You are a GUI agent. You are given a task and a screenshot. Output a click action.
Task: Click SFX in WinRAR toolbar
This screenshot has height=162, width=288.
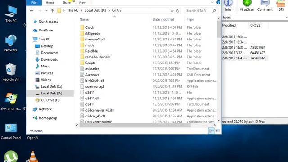pos(281,5)
